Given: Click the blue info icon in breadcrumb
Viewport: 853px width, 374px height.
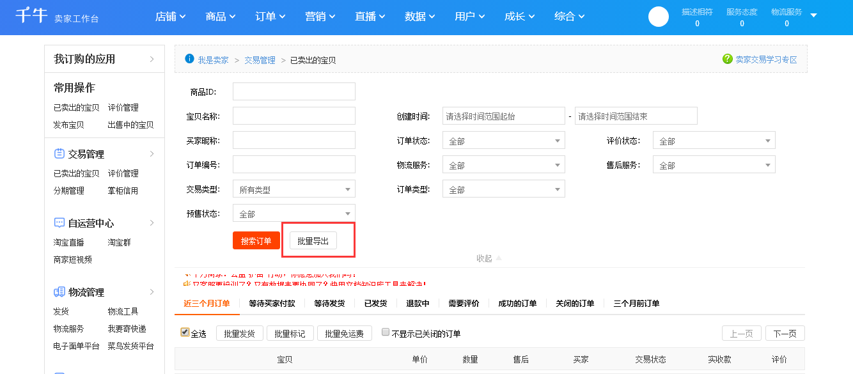Looking at the screenshot, I should pyautogui.click(x=189, y=59).
